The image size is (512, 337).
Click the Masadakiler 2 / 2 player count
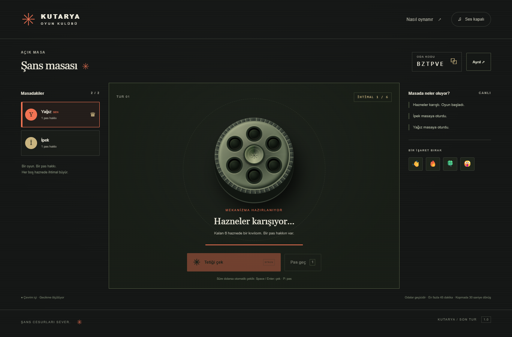tap(95, 93)
